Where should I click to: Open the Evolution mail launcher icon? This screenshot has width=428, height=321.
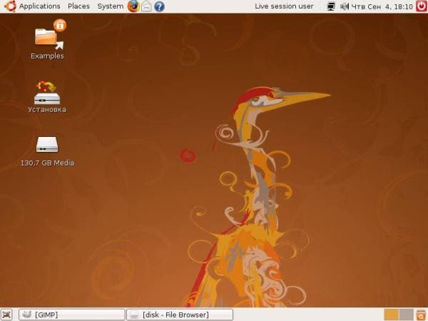[146, 6]
